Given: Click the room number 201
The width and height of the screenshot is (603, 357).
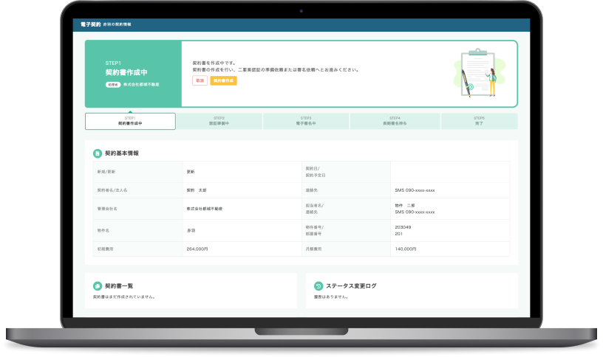Looking at the screenshot, I should [398, 234].
